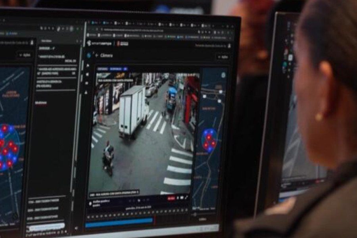Viewport: 357px width, 238px height.
Task: Click the Smart Sampa logo
Action: point(100,43)
